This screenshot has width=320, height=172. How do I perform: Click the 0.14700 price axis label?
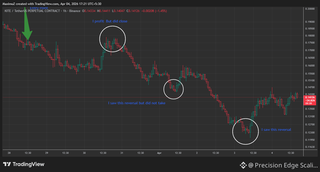point(310,87)
